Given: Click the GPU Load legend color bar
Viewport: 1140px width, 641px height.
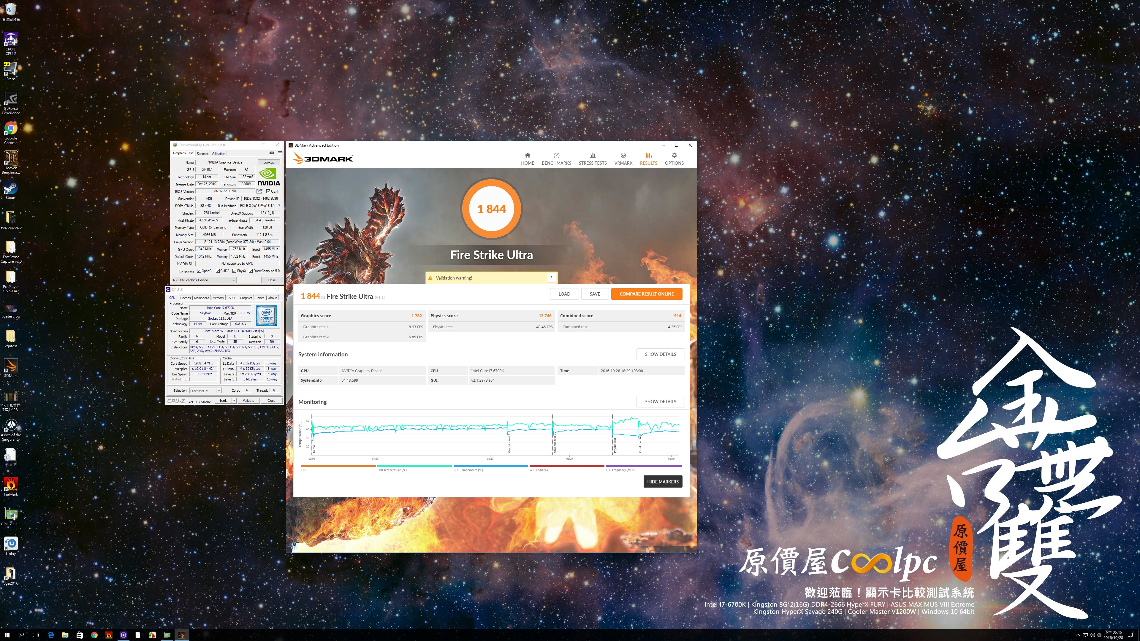Looking at the screenshot, I should click(x=566, y=466).
